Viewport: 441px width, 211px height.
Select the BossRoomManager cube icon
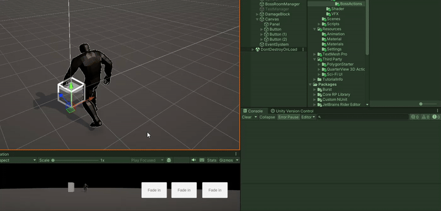262,4
